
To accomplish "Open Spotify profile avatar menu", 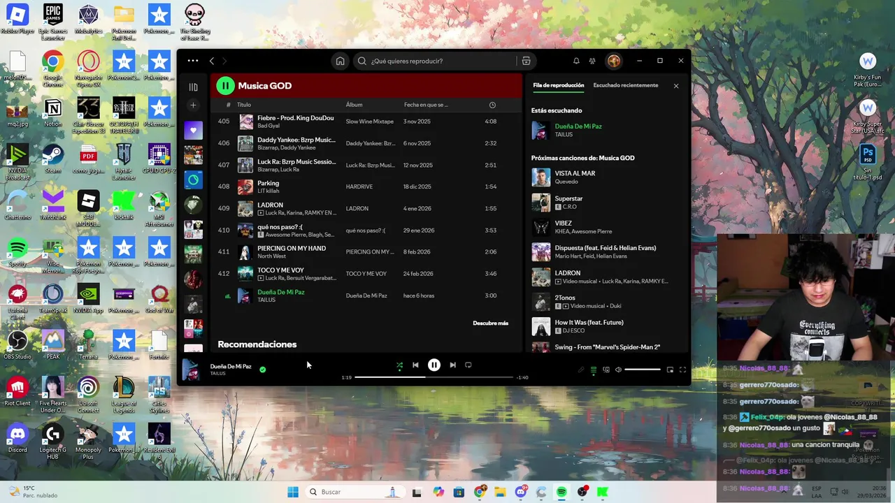I will (613, 61).
